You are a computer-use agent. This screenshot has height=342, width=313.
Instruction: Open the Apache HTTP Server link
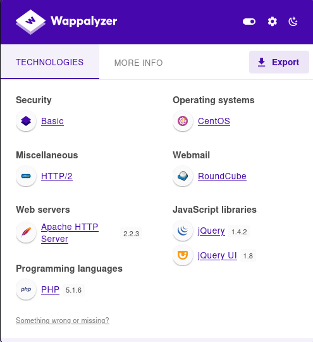pos(70,232)
